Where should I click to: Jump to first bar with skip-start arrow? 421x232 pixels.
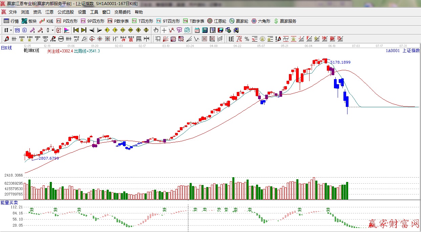[x=76, y=30]
